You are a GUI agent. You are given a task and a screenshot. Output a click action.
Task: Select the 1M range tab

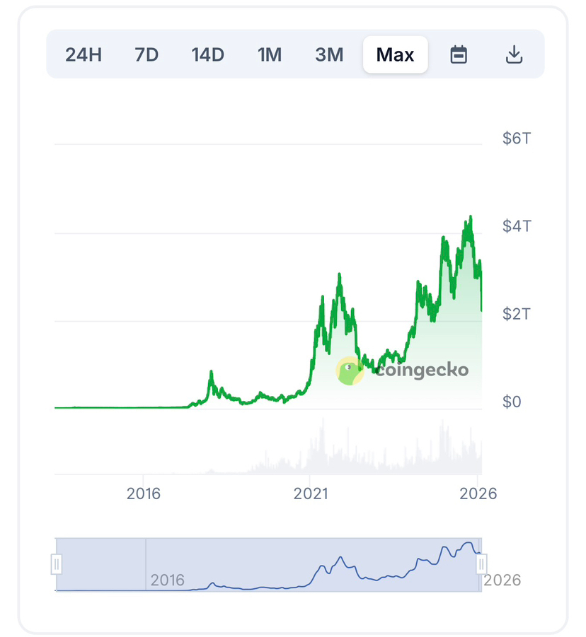point(270,54)
